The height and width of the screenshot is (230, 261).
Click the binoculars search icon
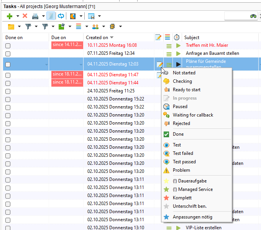tap(253, 16)
